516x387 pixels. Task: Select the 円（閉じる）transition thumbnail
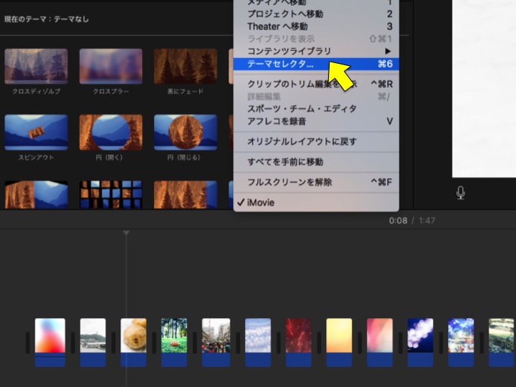[x=186, y=133]
